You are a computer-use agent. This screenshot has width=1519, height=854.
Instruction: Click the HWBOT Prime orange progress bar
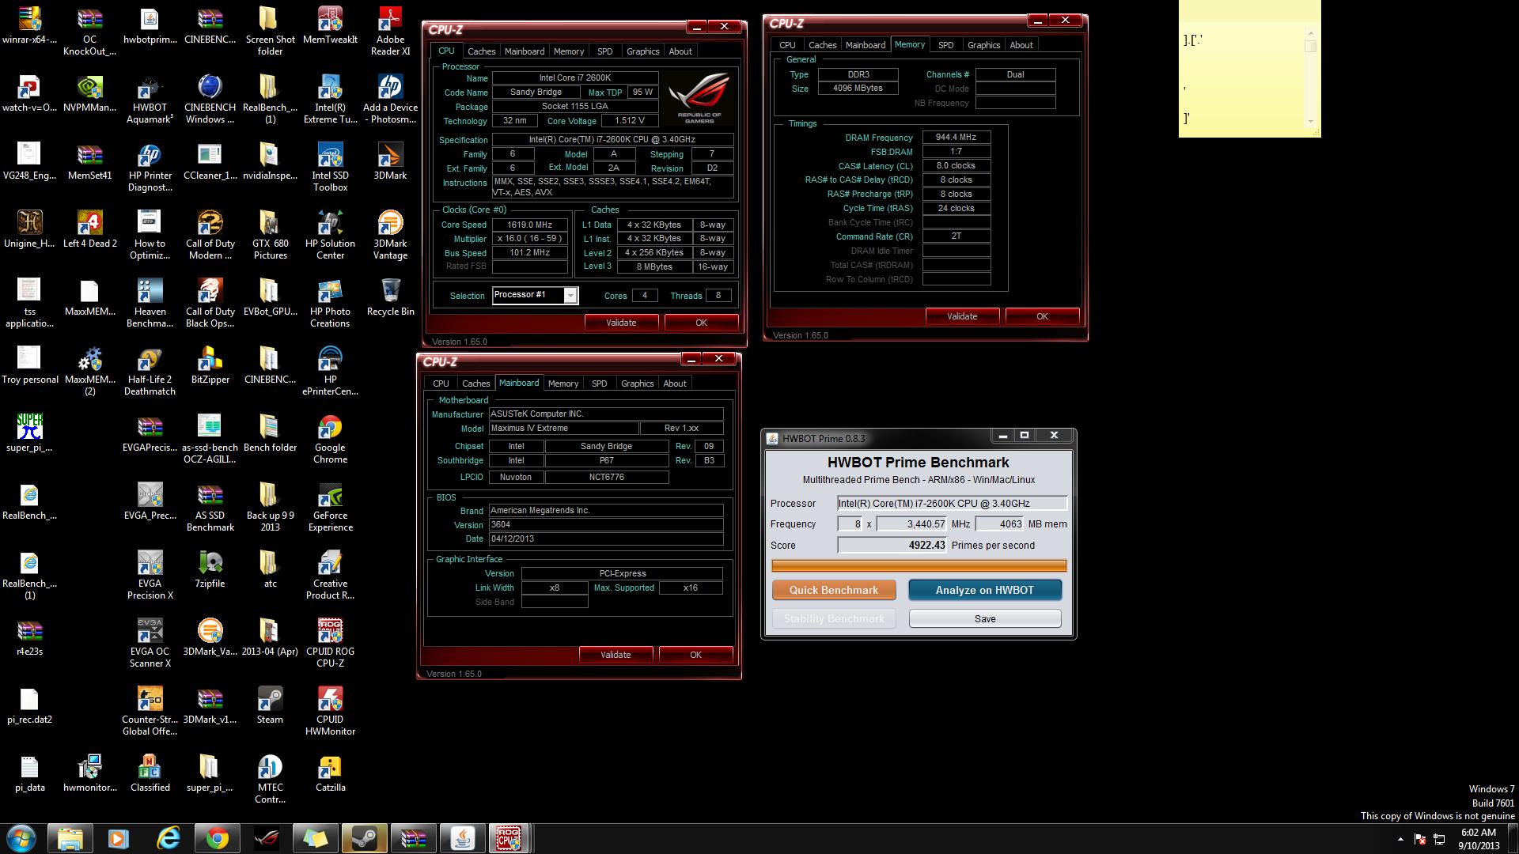(x=919, y=565)
